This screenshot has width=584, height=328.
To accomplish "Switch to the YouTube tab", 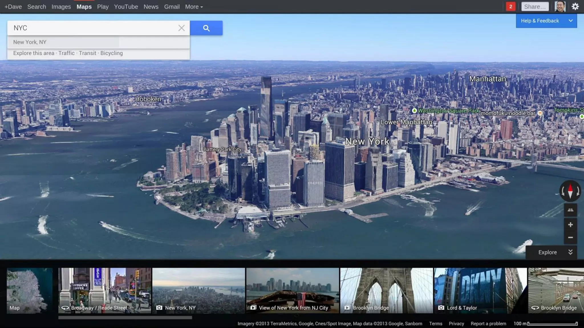I will click(x=126, y=7).
